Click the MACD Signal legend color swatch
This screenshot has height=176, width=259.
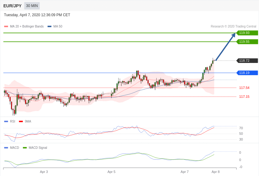[25, 148]
